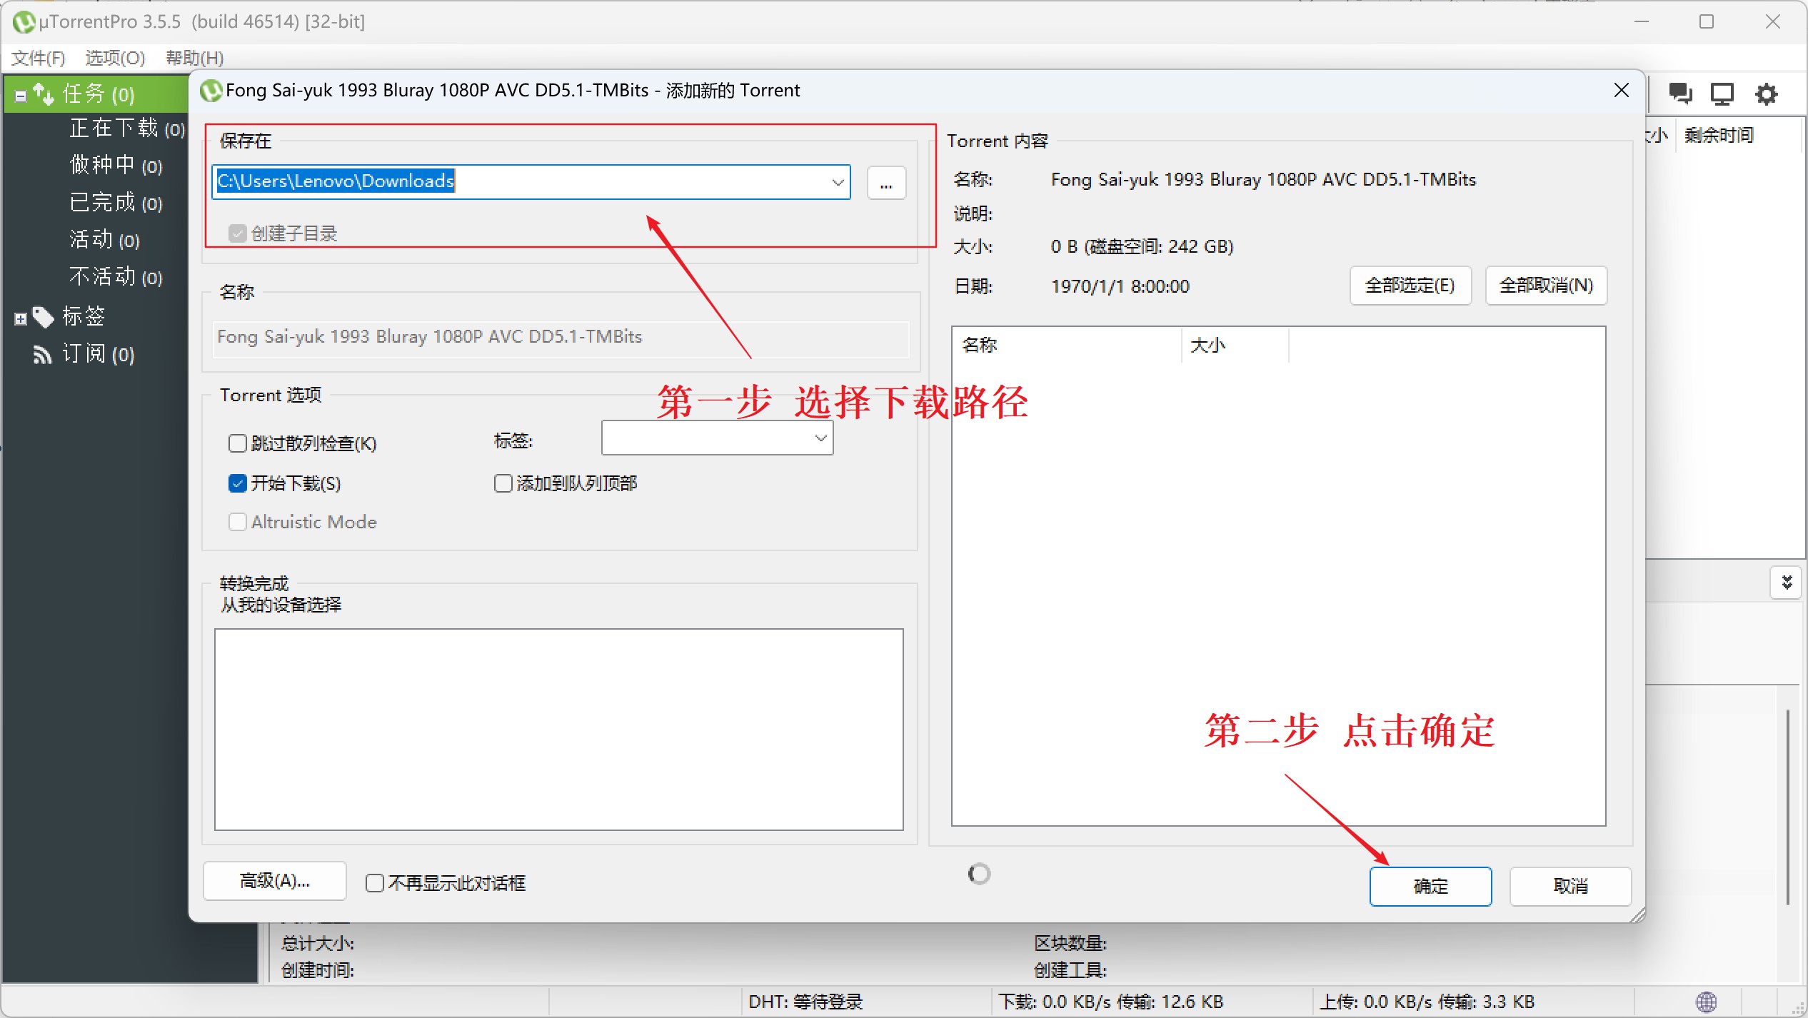Image resolution: width=1808 pixels, height=1018 pixels.
Task: Confirm with the 确定 button
Action: 1430,886
